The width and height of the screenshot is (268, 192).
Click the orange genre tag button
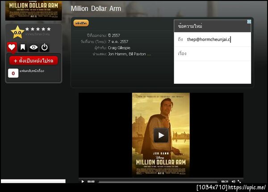81,23
